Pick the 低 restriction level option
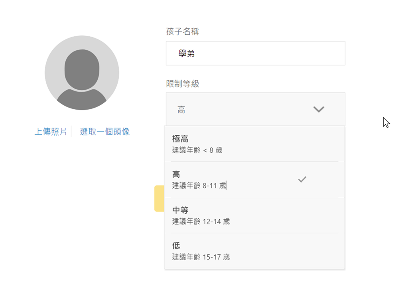Image resolution: width=400 pixels, height=301 pixels. point(255,251)
